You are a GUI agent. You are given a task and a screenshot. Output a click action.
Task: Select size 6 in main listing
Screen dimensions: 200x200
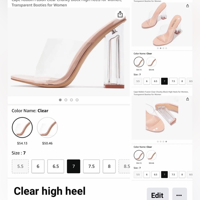point(38,166)
